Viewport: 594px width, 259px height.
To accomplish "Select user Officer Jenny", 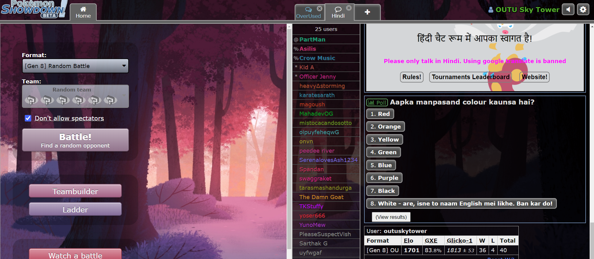I will (326, 76).
